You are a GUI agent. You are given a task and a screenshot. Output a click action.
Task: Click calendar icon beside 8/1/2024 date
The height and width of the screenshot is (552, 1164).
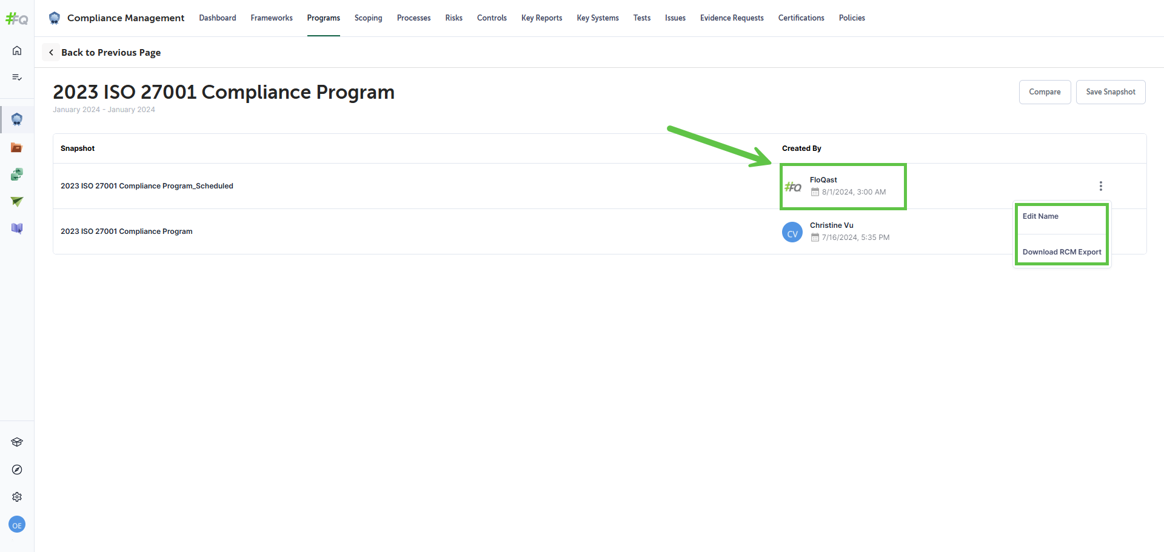point(815,192)
